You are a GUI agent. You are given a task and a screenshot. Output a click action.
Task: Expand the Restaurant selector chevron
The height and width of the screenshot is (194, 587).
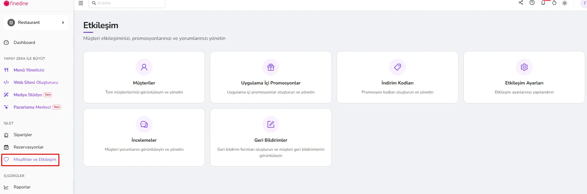point(63,23)
